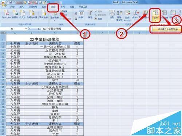
Task: Click the 组合 group icon
Action: pyautogui.click(x=155, y=13)
